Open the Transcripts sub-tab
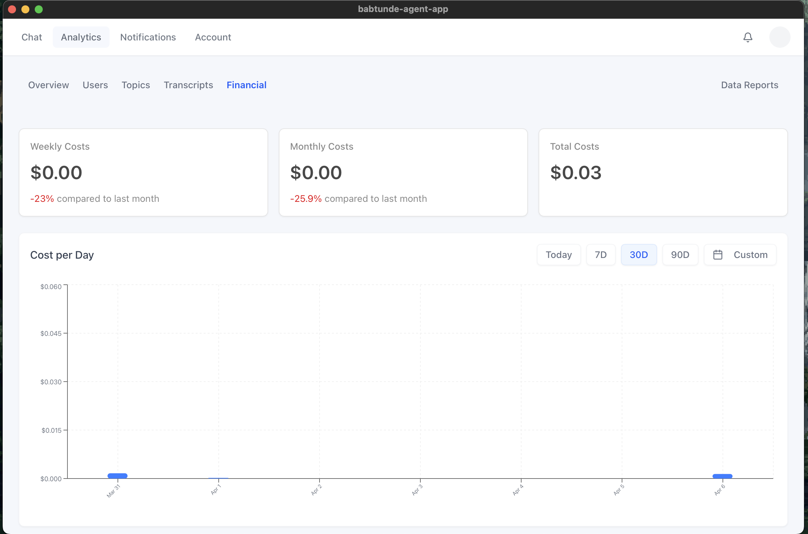The image size is (808, 534). coord(188,85)
